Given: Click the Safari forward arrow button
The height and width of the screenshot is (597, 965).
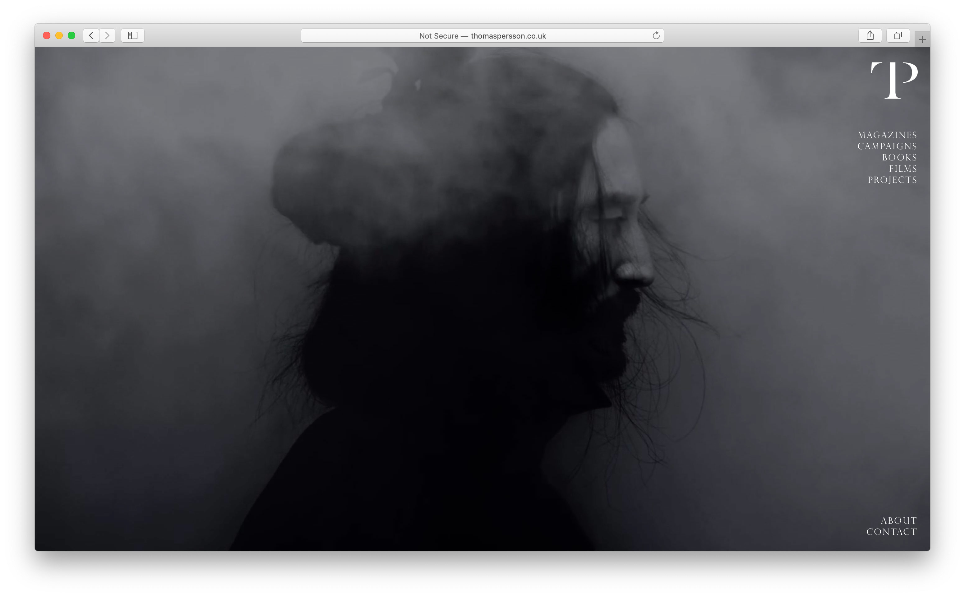Looking at the screenshot, I should [x=107, y=35].
